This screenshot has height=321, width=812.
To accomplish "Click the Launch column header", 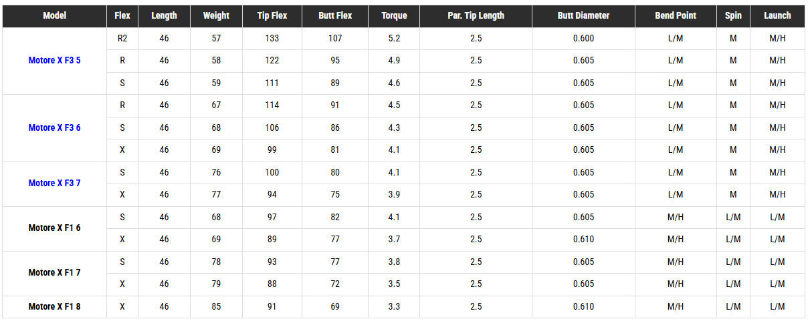I will (777, 15).
